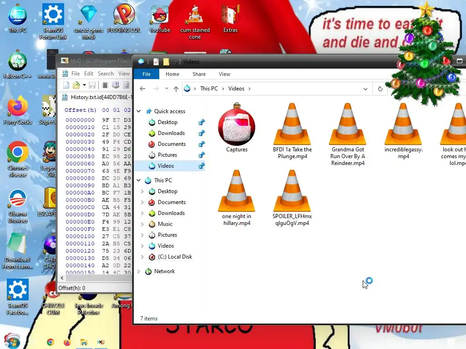Open the cum stained cone VLC icon
Viewport: 466px width, 349px height.
click(x=195, y=21)
